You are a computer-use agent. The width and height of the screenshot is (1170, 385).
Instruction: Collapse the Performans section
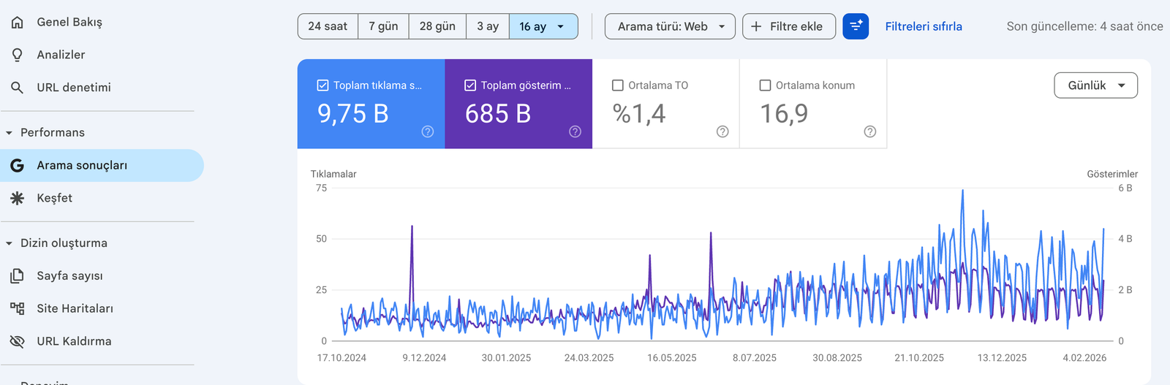click(x=9, y=133)
